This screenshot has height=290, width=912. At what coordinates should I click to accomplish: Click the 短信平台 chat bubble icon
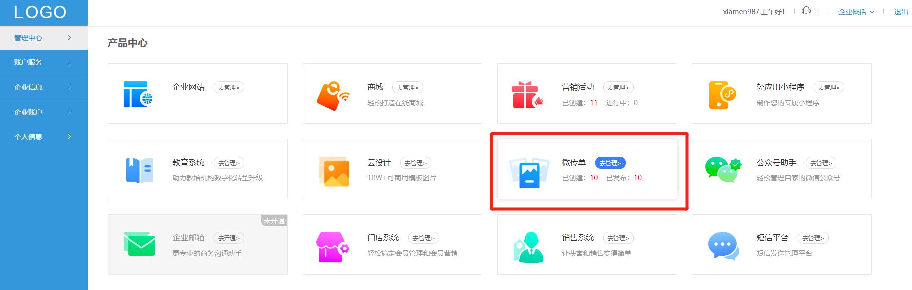pos(723,245)
